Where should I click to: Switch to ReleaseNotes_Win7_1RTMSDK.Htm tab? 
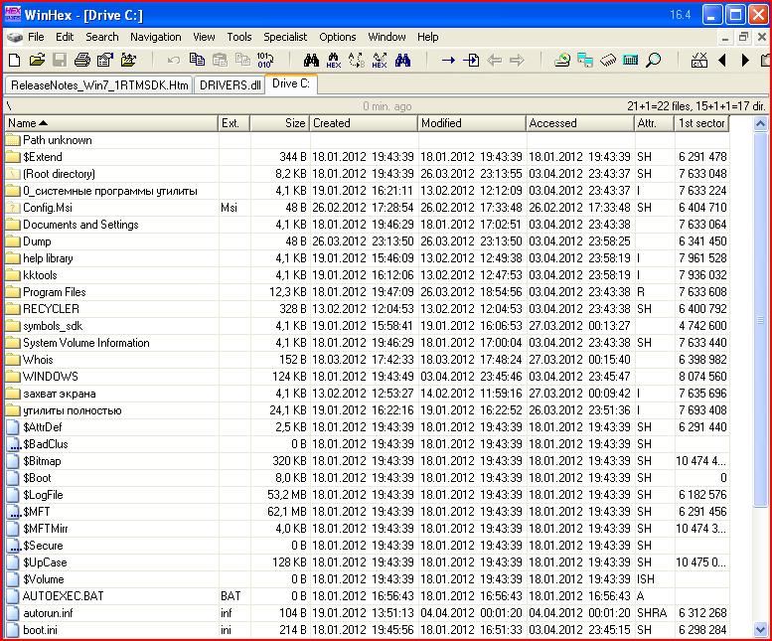pos(99,85)
